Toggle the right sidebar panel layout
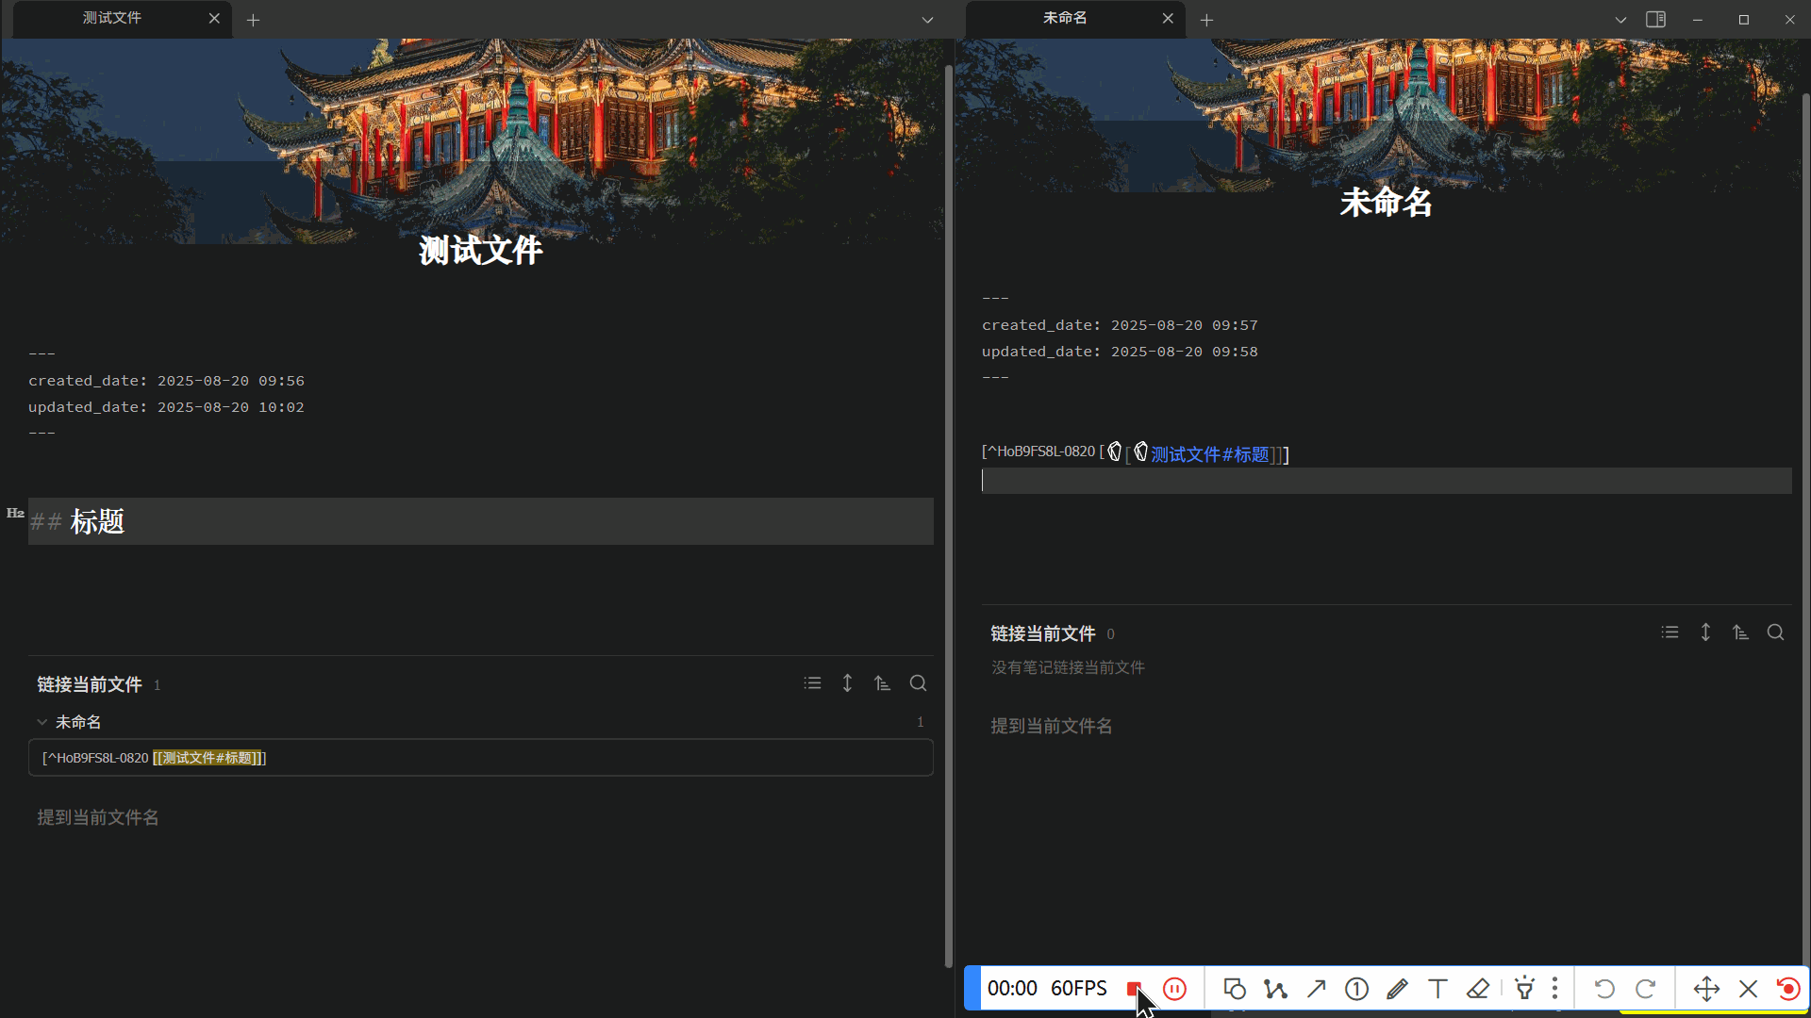 (1655, 20)
